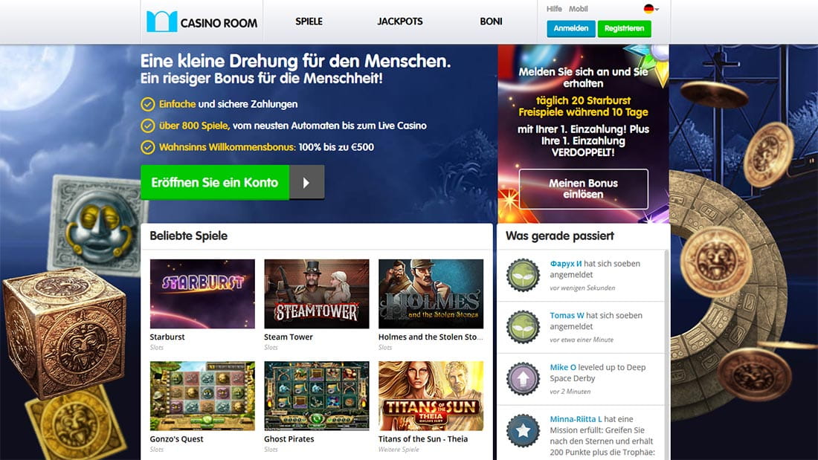The image size is (818, 460).
Task: Click the checkmark icon next to Einfache
Action: click(148, 104)
